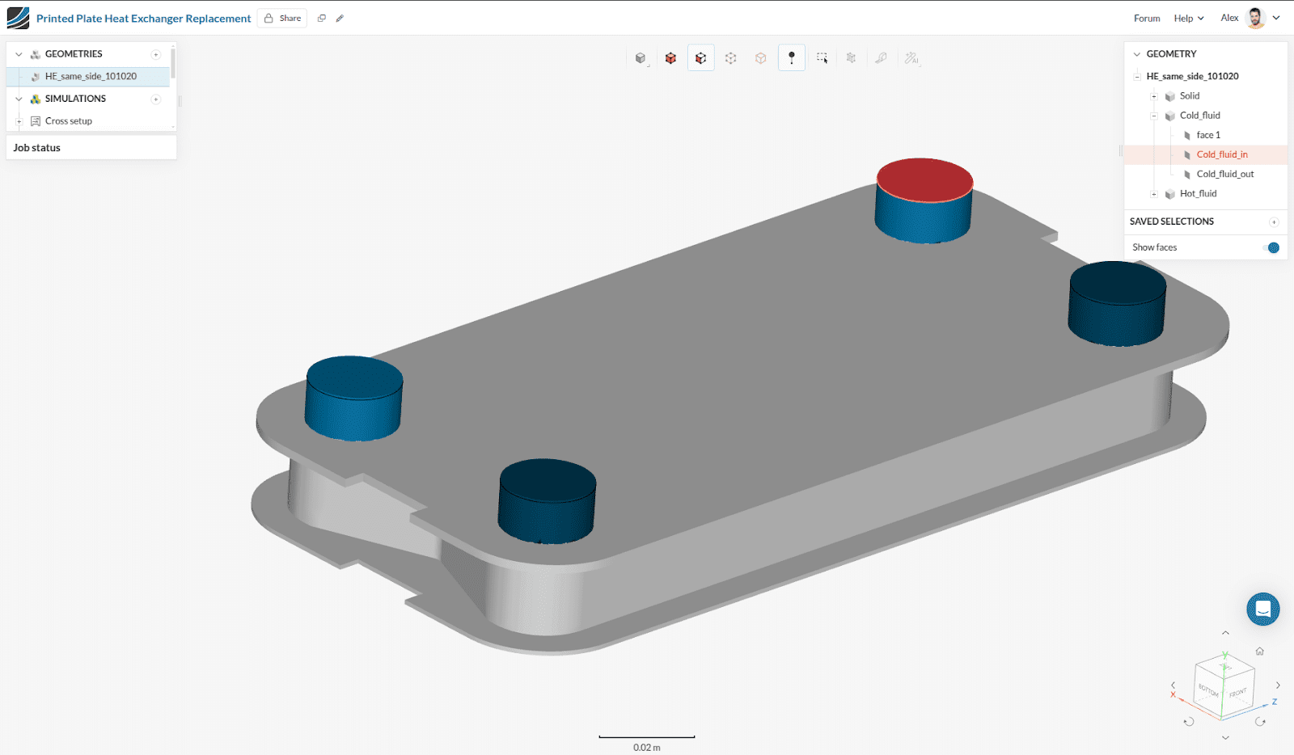This screenshot has width=1294, height=755.
Task: Activate the box selection tool
Action: 822,58
